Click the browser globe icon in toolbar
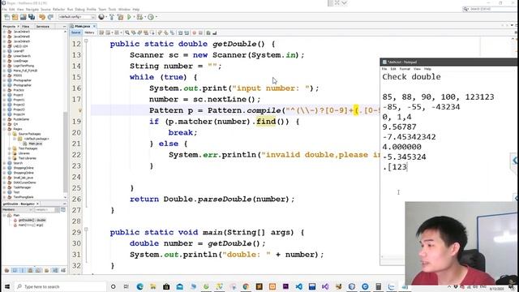 click(x=101, y=17)
